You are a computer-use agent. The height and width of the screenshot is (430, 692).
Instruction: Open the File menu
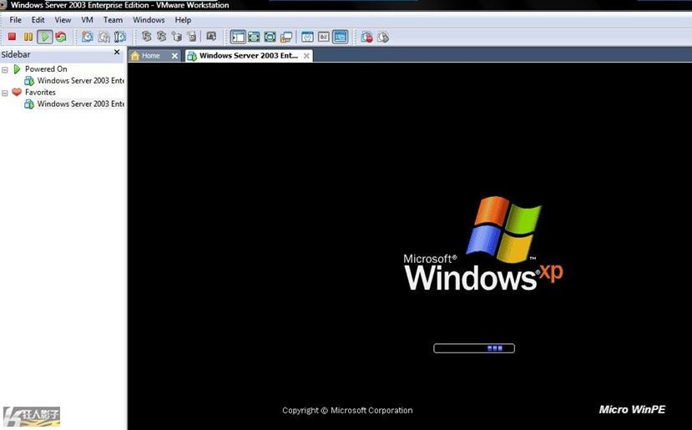click(16, 20)
